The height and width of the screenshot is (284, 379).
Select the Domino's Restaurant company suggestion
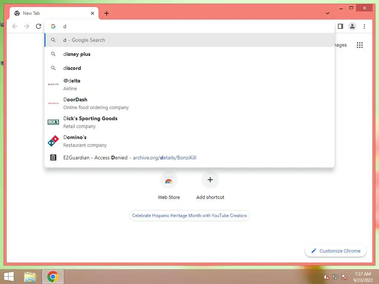coord(190,141)
